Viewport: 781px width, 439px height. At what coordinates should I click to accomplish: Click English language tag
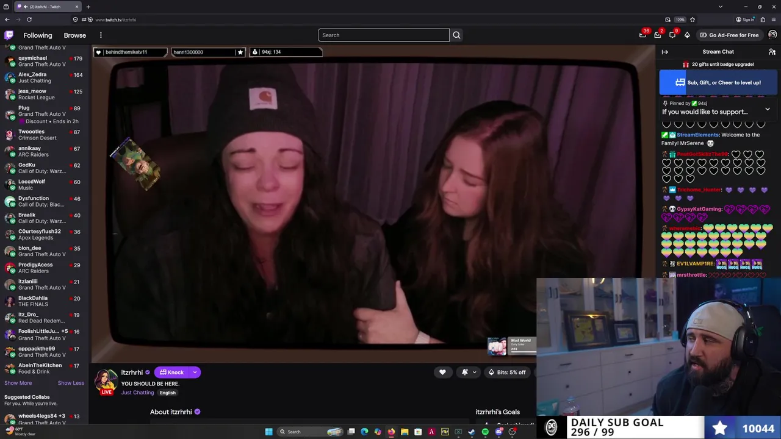(168, 393)
